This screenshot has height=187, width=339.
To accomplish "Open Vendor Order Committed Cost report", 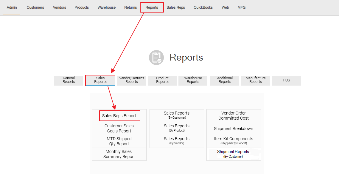I will 234,116.
